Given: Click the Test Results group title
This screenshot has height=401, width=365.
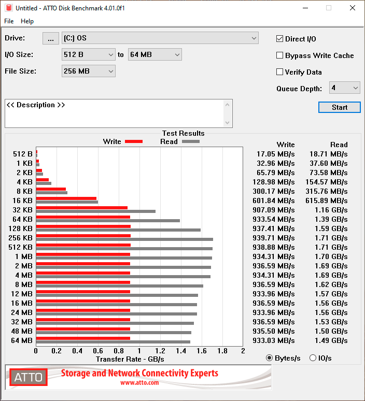Looking at the screenshot, I should click(183, 134).
